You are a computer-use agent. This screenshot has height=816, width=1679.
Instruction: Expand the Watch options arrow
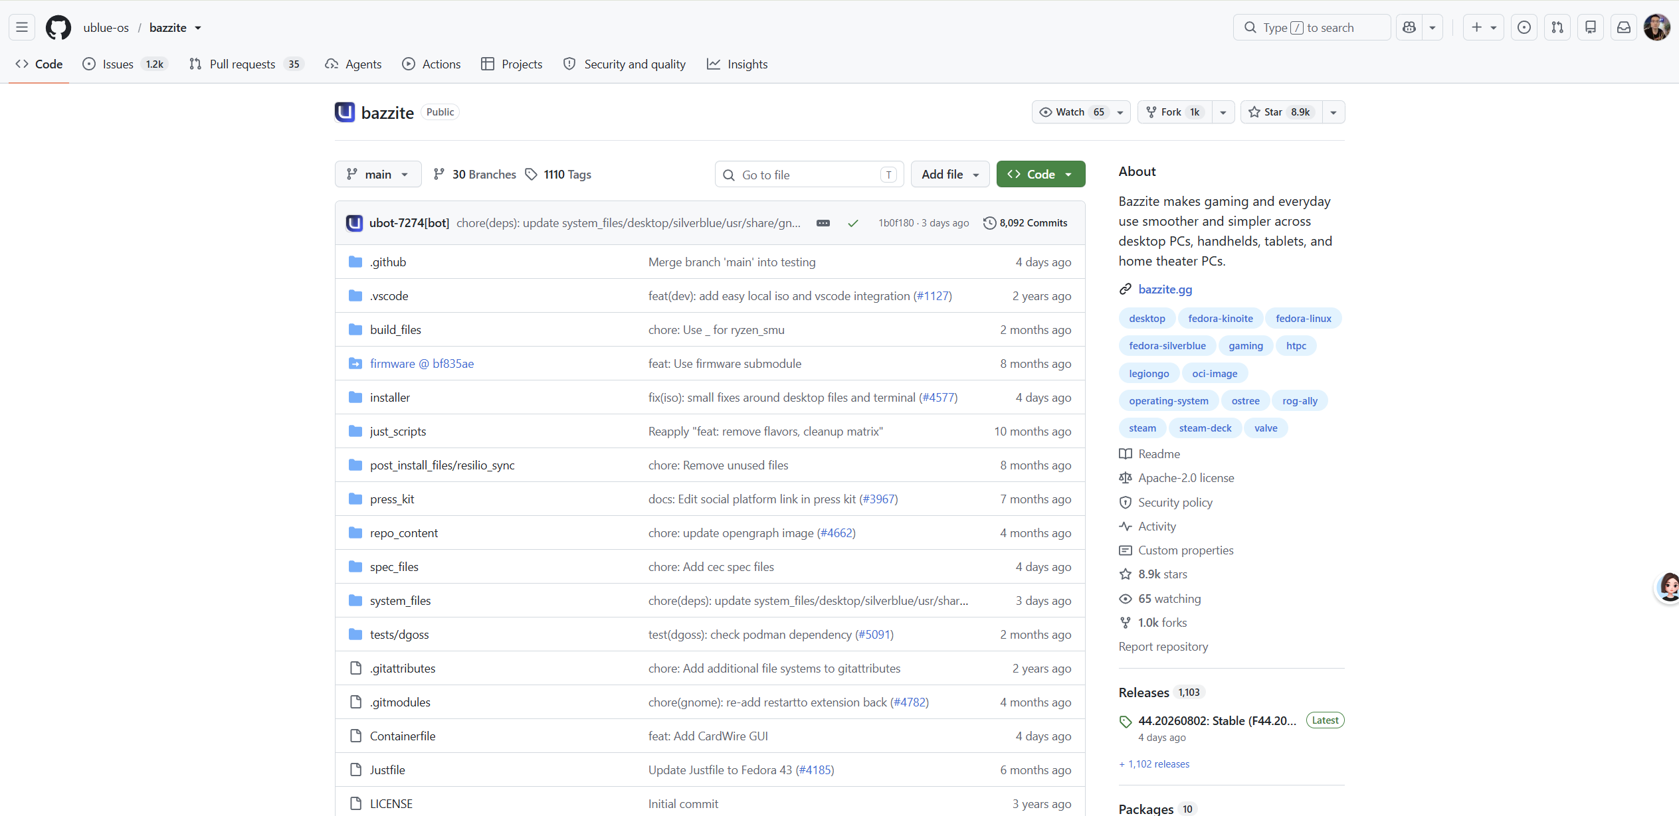click(1120, 112)
